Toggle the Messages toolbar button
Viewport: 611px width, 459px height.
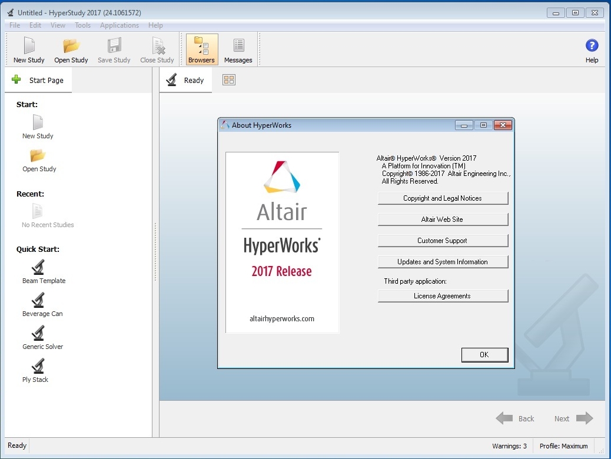(x=238, y=49)
